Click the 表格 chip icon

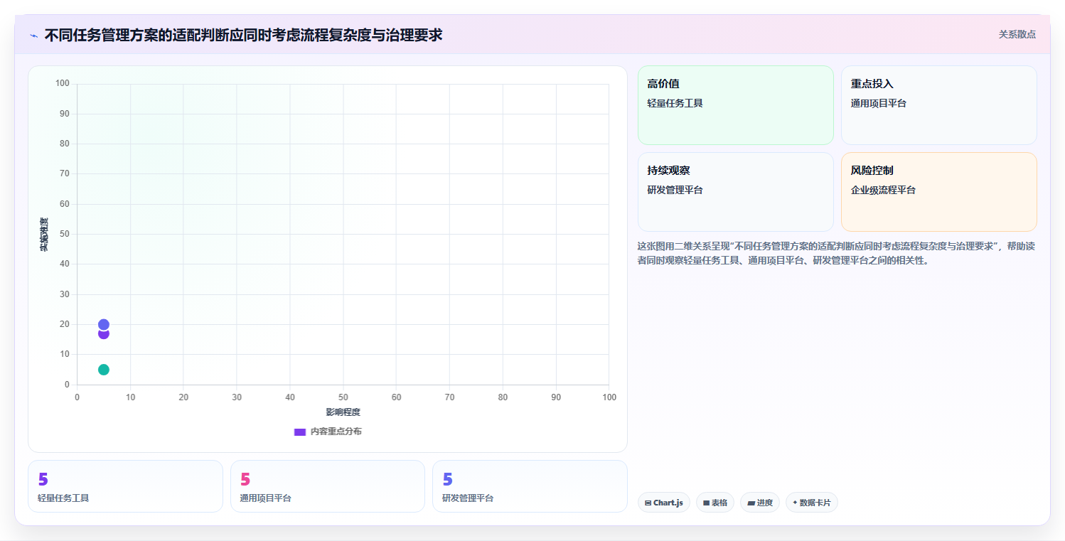[x=706, y=503]
